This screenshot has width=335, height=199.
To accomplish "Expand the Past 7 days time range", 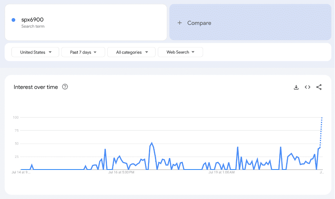I will pos(83,52).
